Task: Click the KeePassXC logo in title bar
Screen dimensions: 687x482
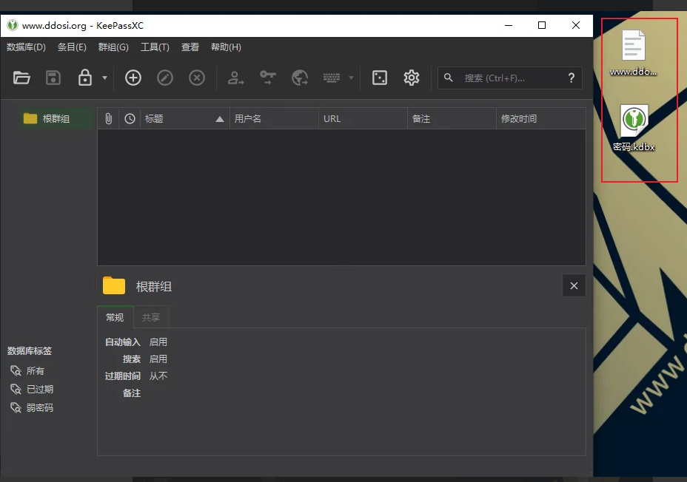Action: click(x=13, y=25)
